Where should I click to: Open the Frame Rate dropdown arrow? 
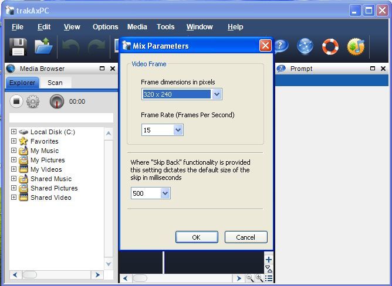(x=178, y=130)
